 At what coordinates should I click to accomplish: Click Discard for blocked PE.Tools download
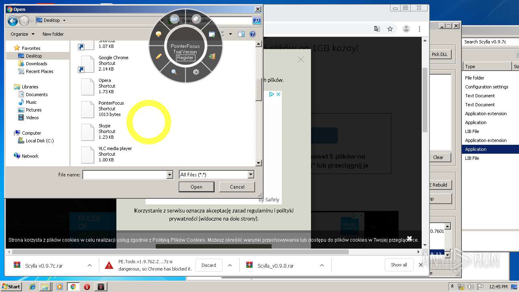(x=209, y=265)
